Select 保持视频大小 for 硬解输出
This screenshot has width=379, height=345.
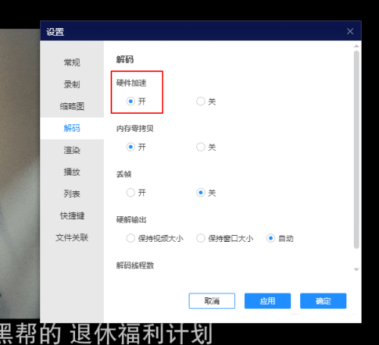coord(130,238)
